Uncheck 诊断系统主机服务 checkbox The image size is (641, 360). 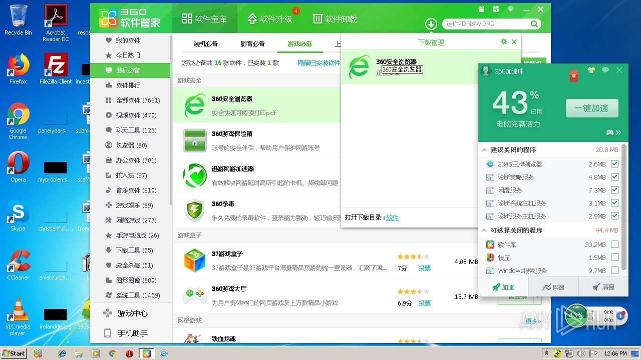(x=614, y=203)
